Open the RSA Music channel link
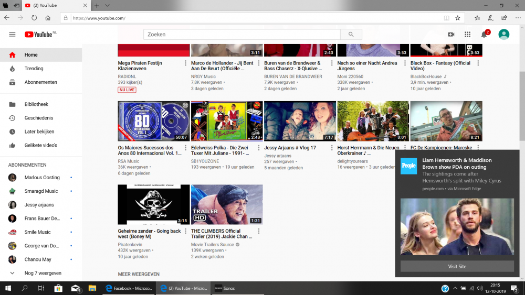This screenshot has height=295, width=525. [x=129, y=161]
